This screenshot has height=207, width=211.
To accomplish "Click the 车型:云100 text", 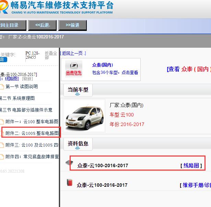I will [x=122, y=115].
